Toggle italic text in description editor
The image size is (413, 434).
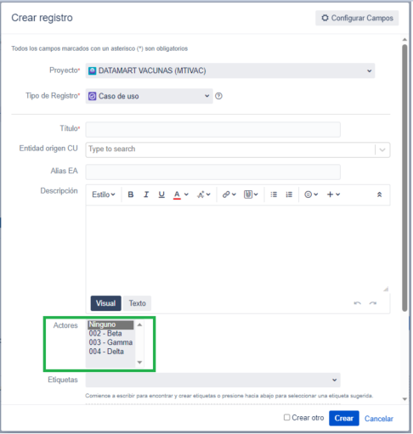[x=146, y=194]
